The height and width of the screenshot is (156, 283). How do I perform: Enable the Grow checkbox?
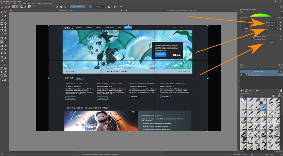click(243, 31)
